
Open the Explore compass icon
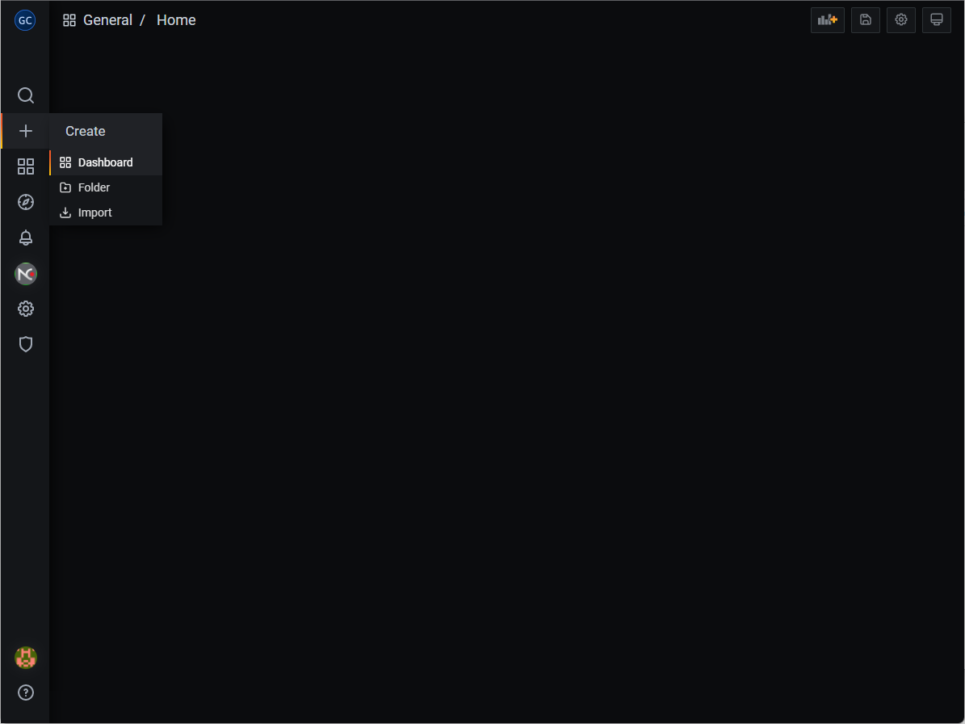(x=25, y=202)
